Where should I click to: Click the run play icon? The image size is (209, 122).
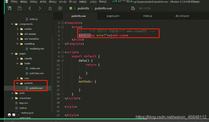click(x=60, y=8)
